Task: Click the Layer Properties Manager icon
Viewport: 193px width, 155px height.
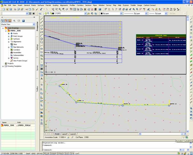Action: point(40,13)
